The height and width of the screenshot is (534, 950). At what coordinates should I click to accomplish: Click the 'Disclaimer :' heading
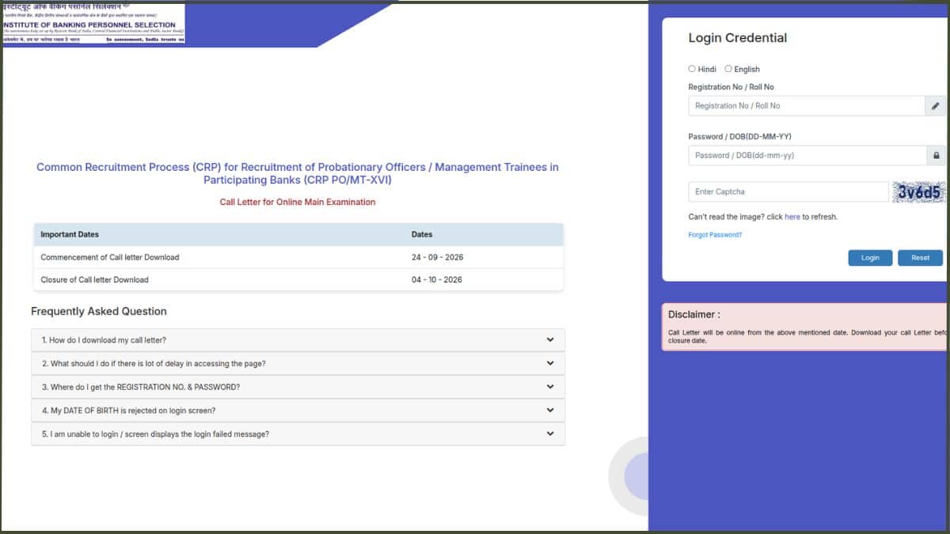pos(694,314)
